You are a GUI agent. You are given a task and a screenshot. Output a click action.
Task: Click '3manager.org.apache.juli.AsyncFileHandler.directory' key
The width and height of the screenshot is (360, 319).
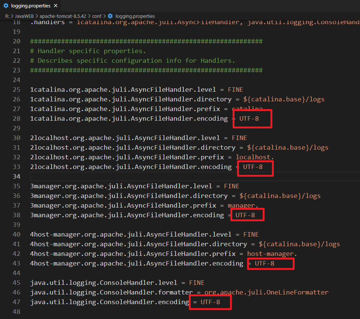pos(129,196)
